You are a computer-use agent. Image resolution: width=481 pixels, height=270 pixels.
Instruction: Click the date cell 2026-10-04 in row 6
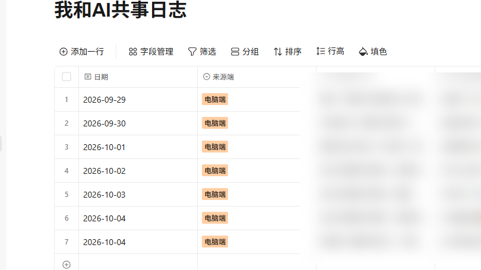pos(138,218)
